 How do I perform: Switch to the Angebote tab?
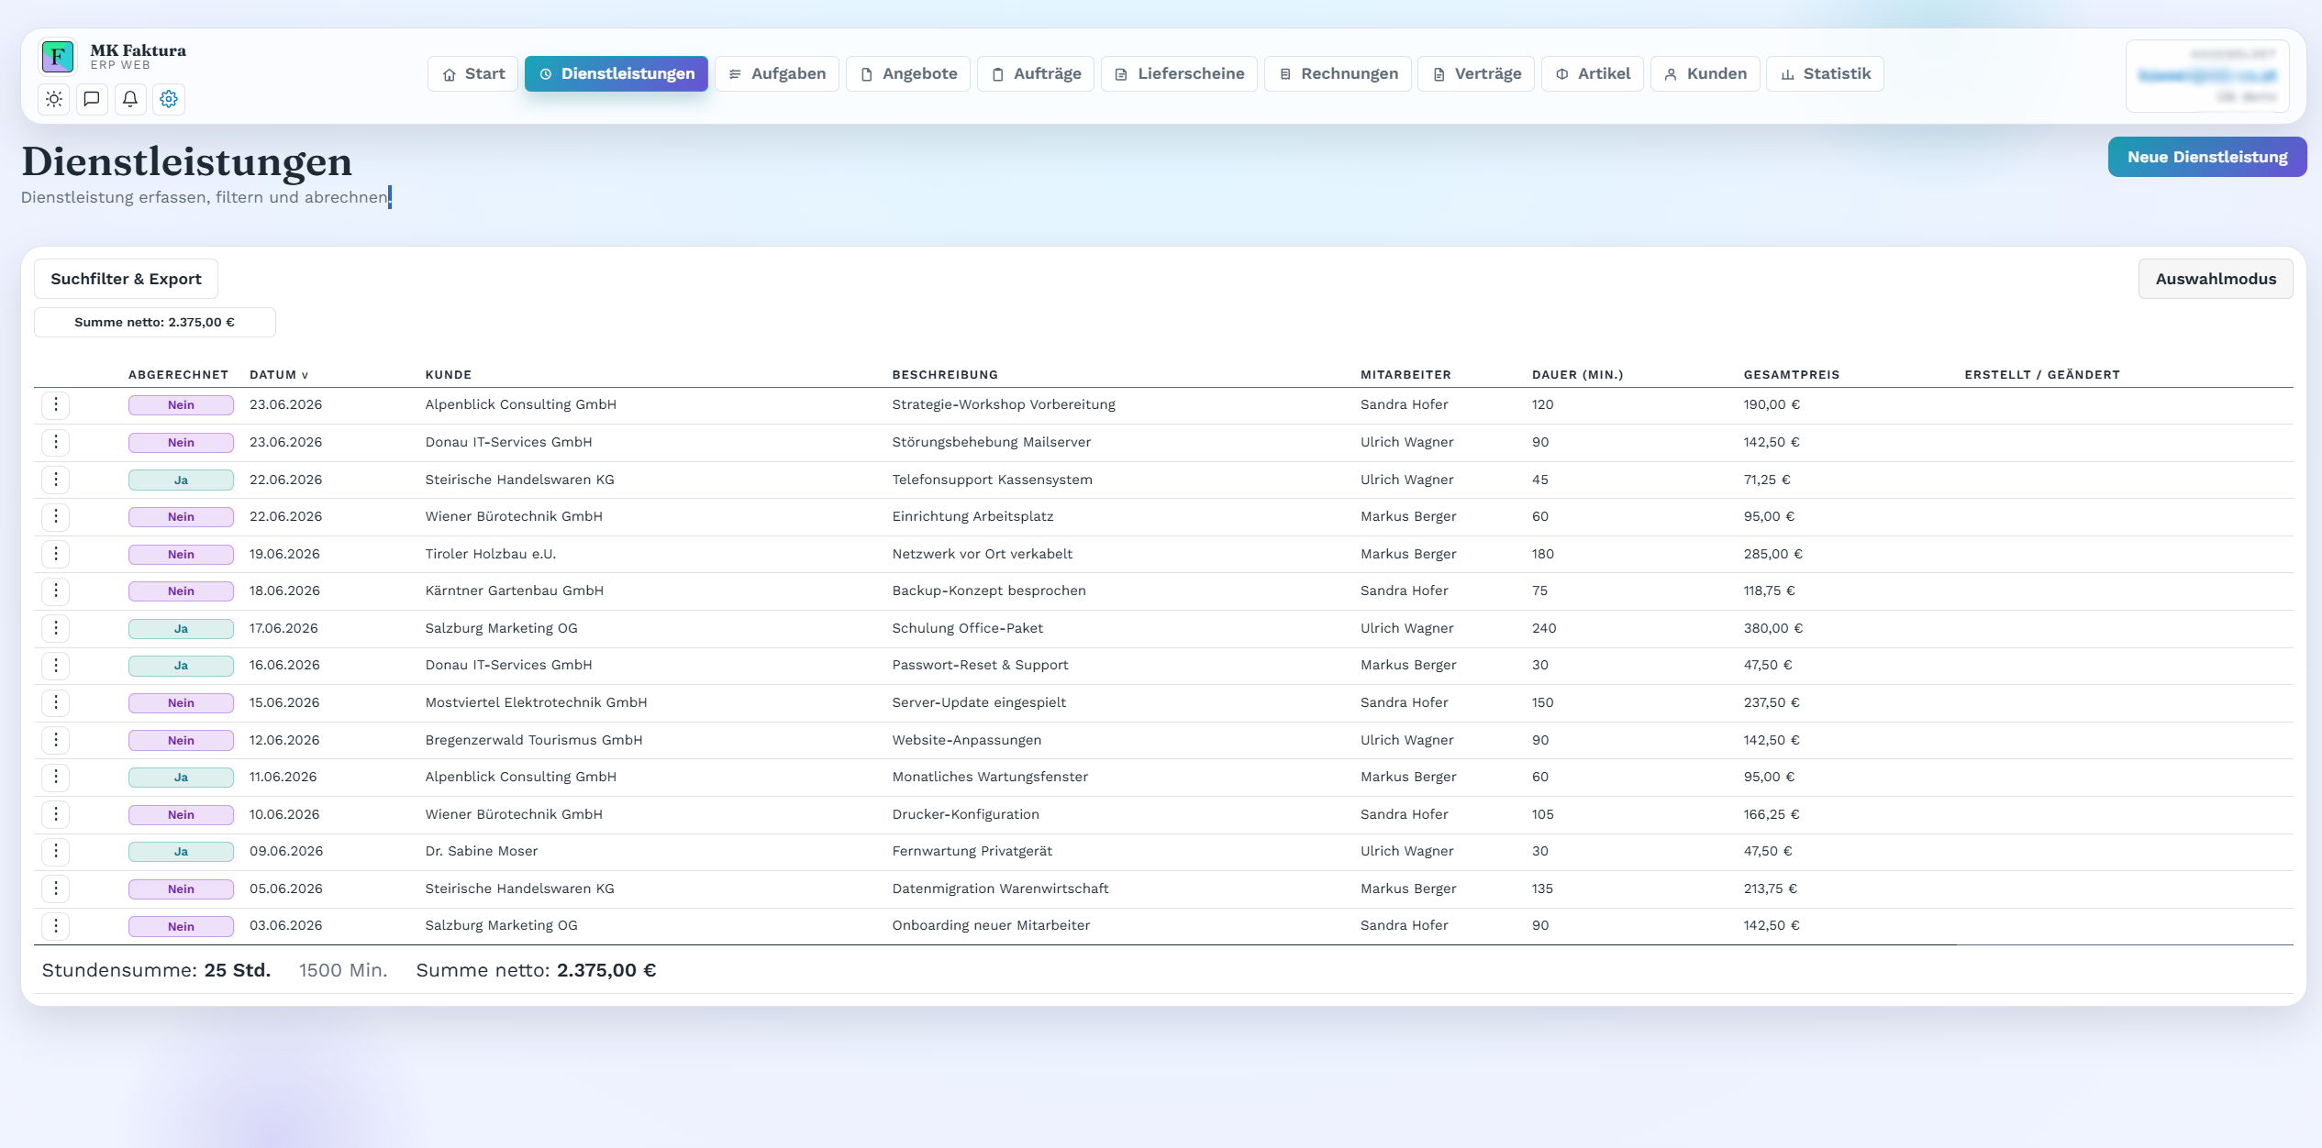coord(908,73)
